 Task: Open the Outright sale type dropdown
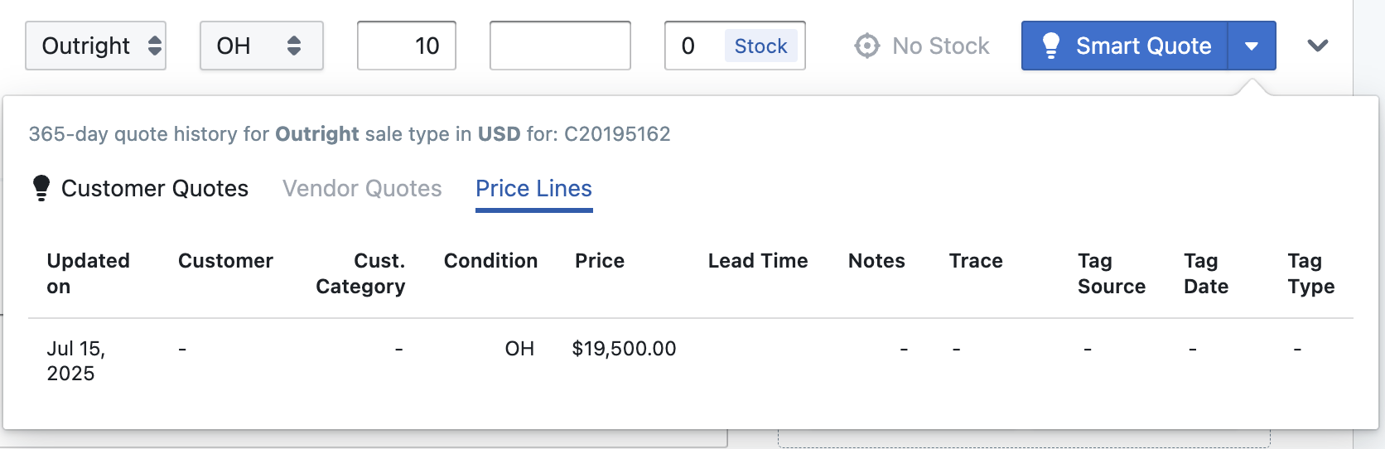(95, 46)
